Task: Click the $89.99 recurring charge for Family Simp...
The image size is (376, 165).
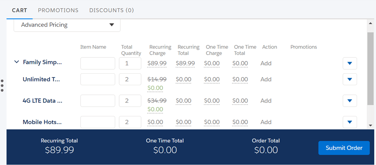Action: pos(157,63)
